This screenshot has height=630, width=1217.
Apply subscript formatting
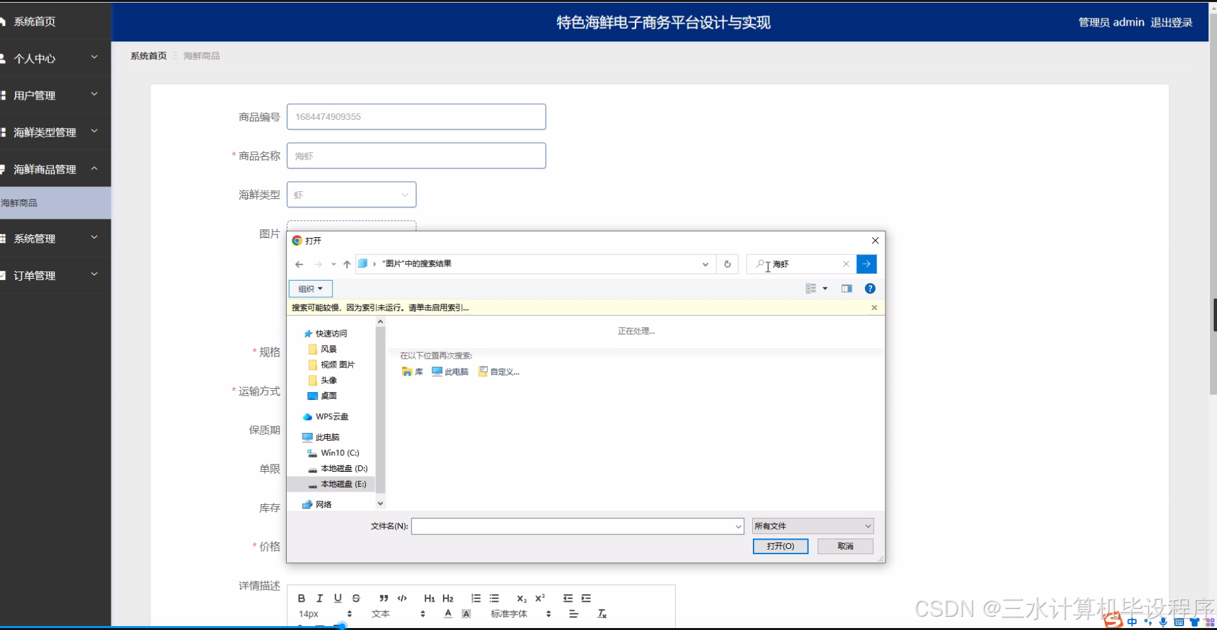click(x=521, y=598)
